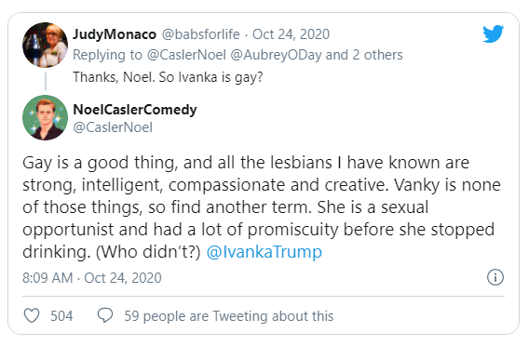Click @AubreyODay in the replying-to line
529x346 pixels.
click(x=276, y=55)
